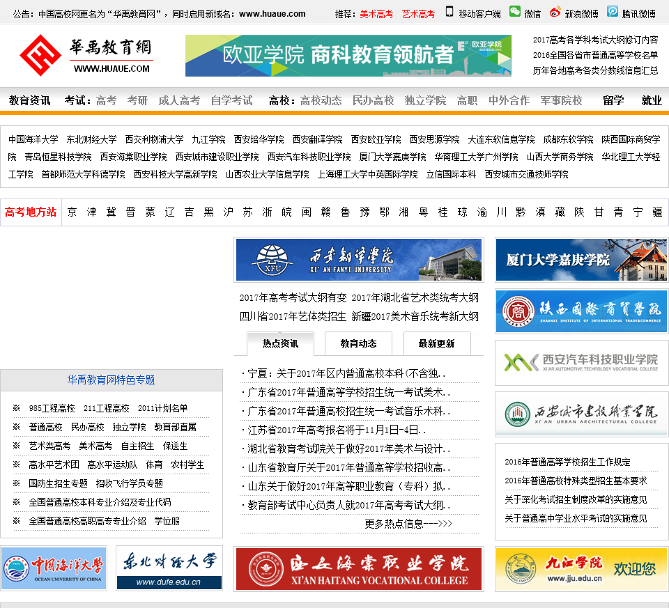Open 历年各地高考各类分数线信息汇总 link
669x608 pixels.
[595, 70]
